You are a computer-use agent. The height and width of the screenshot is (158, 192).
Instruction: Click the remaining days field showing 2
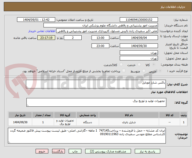pos(73,38)
